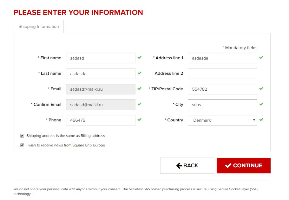Uncheck Shipping address same as Billing address
Screen dimensions: 289x200
pyautogui.click(x=22, y=136)
